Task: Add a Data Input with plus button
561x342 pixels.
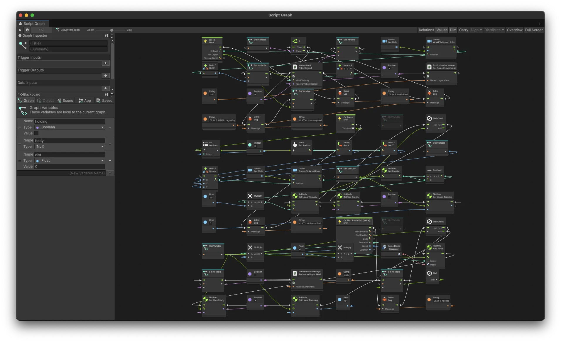Action: point(106,88)
